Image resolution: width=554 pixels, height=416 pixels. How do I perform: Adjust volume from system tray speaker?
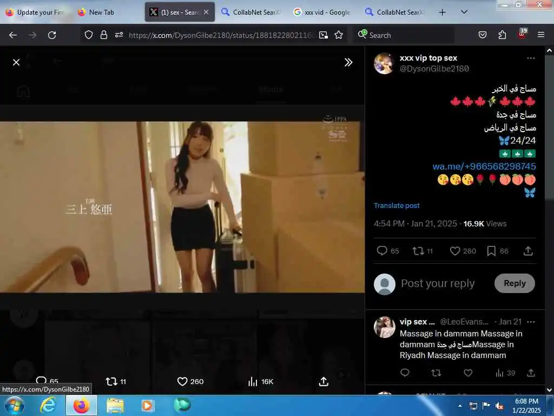[x=499, y=406]
